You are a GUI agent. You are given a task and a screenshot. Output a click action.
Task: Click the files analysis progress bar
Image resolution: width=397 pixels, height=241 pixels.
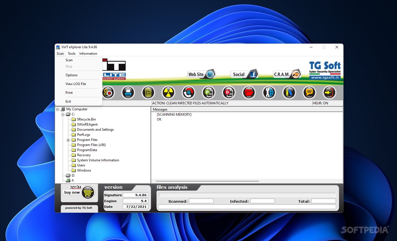point(247,195)
